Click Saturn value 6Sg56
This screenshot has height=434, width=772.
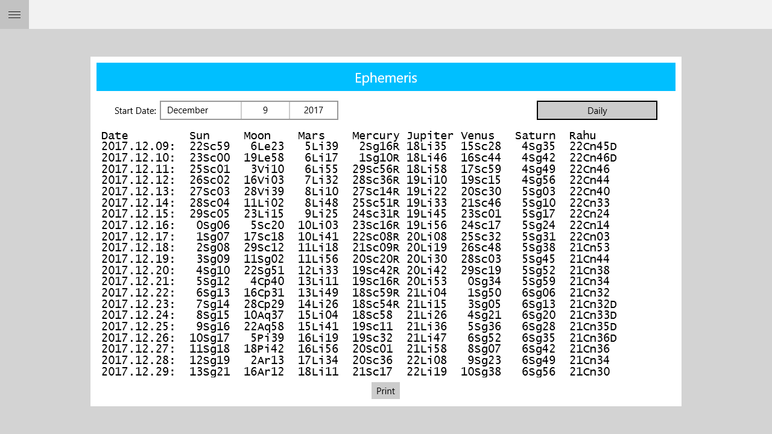(539, 372)
